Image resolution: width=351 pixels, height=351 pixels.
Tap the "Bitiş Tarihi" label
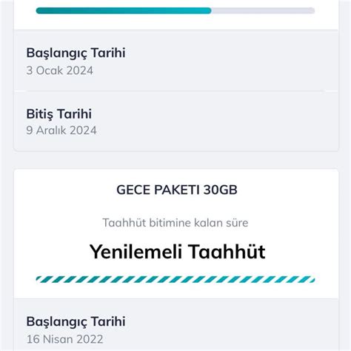click(x=59, y=114)
